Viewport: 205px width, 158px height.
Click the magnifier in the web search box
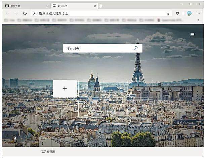click(x=135, y=48)
